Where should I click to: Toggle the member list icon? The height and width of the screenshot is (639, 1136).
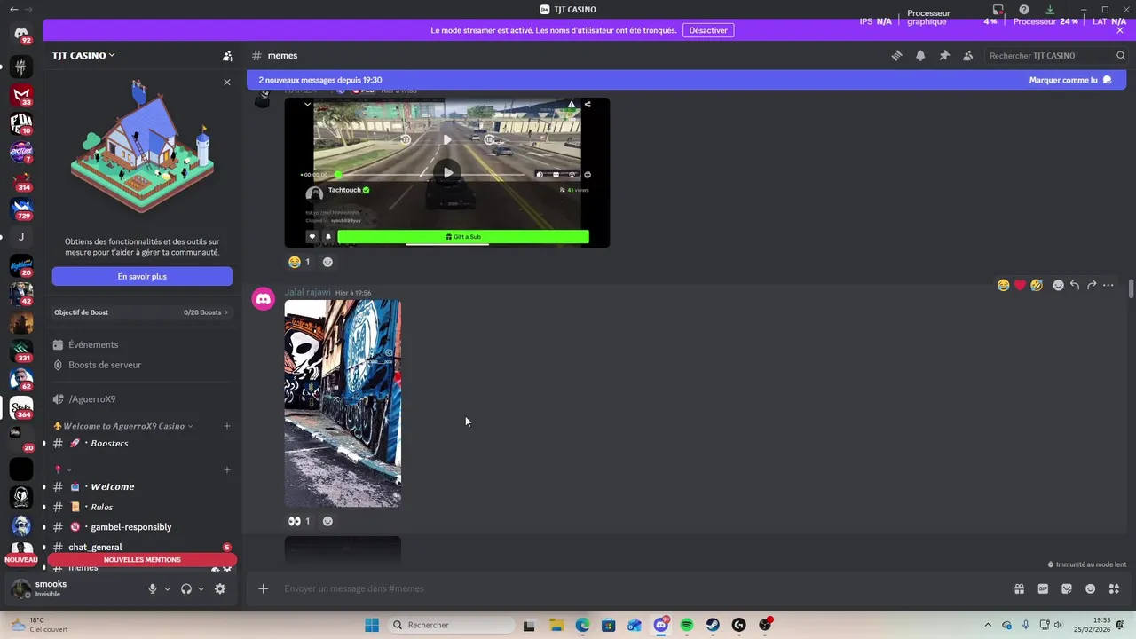967,55
